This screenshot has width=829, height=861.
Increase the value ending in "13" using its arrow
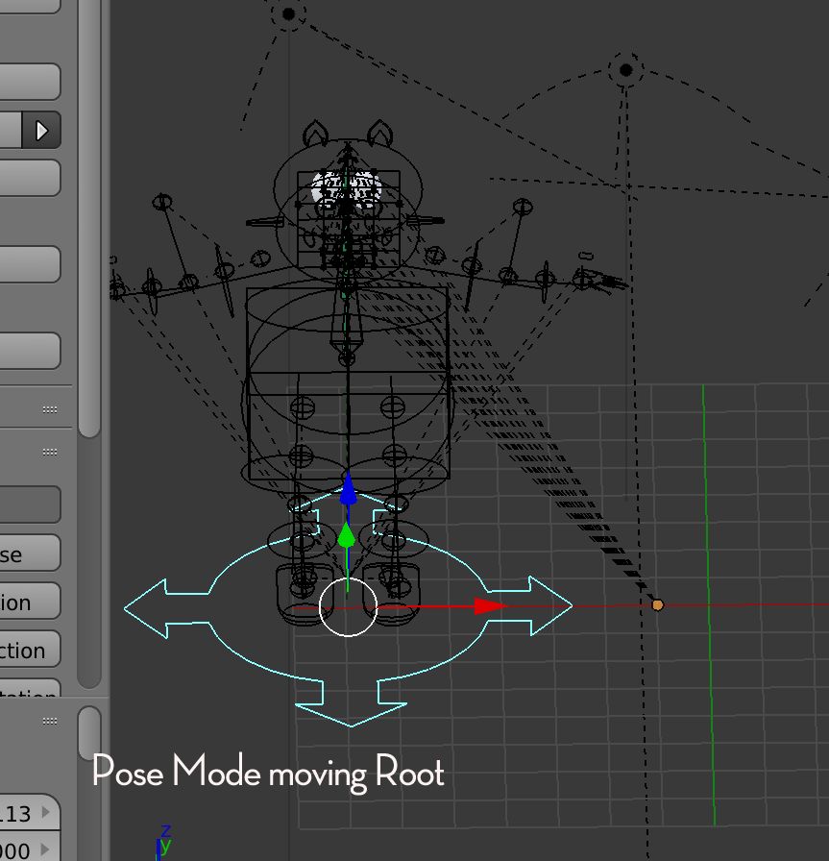tap(45, 812)
